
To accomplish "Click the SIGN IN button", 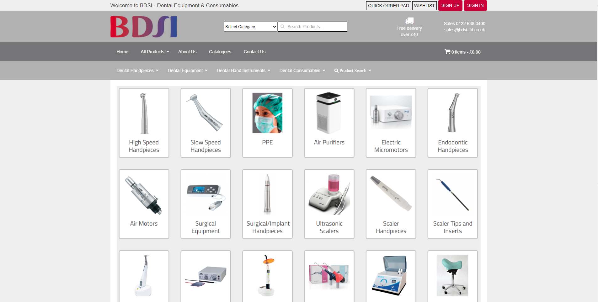I will tap(475, 5).
